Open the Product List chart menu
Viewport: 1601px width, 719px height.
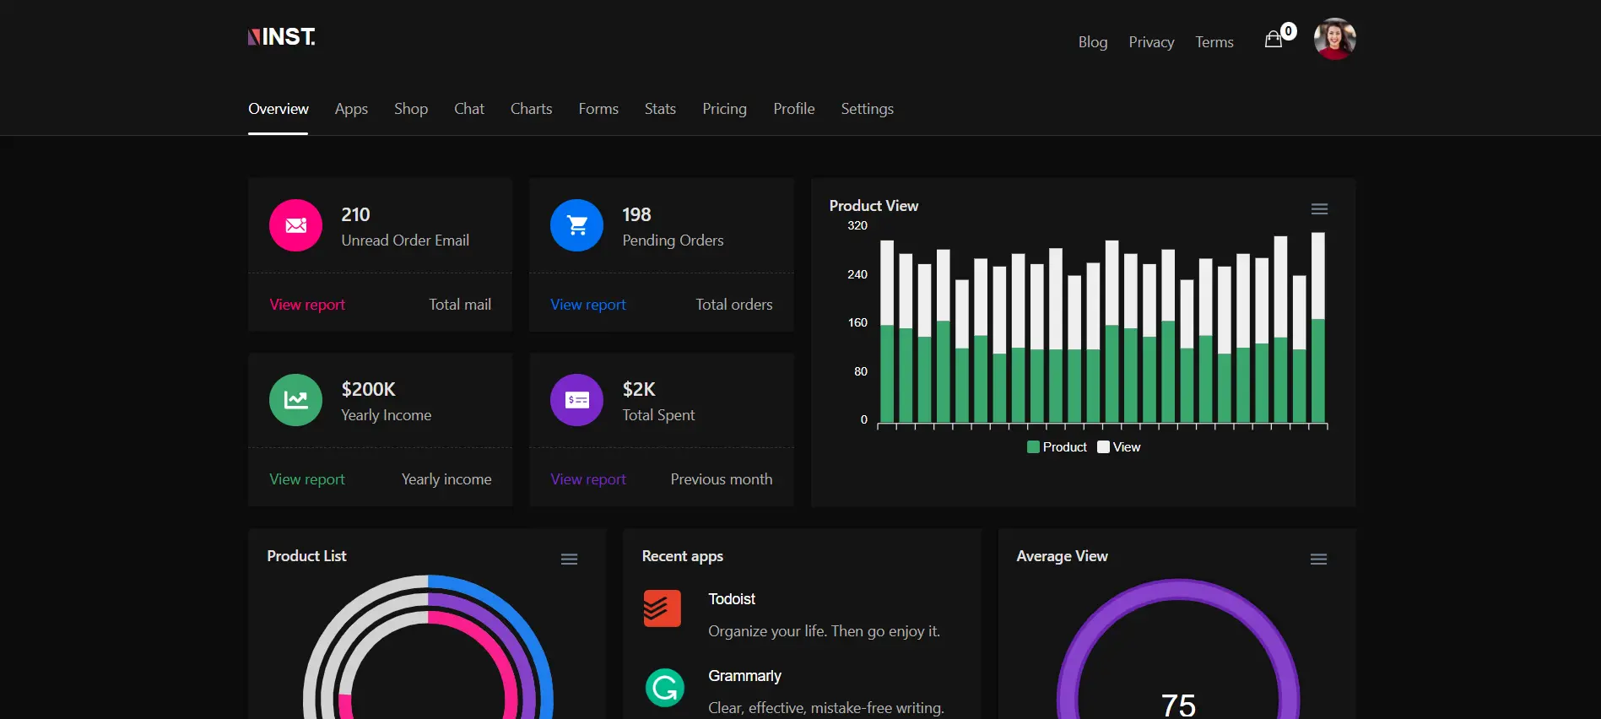point(570,560)
